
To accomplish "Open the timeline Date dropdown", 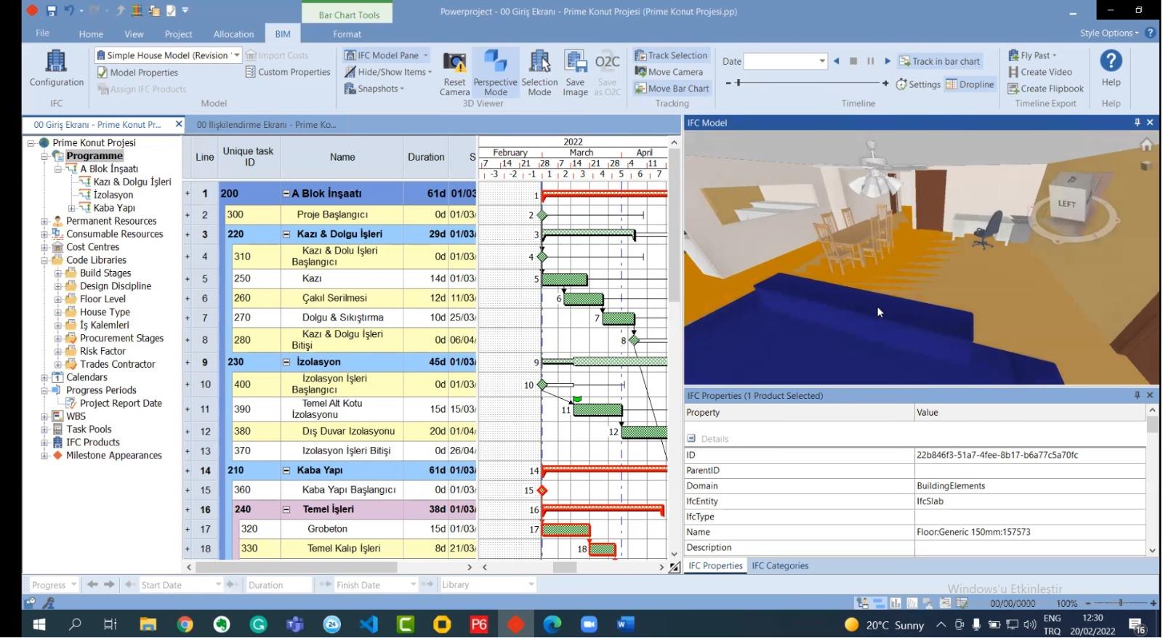I will [x=822, y=62].
